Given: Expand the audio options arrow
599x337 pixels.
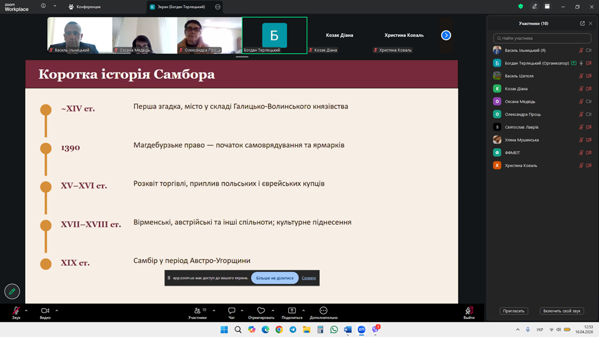Looking at the screenshot, I should (x=26, y=310).
